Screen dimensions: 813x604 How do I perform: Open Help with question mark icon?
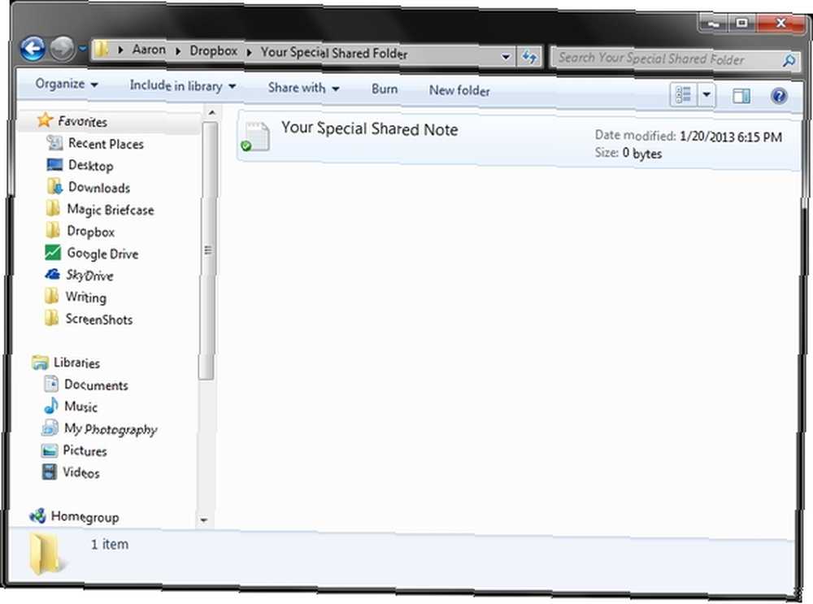click(779, 96)
